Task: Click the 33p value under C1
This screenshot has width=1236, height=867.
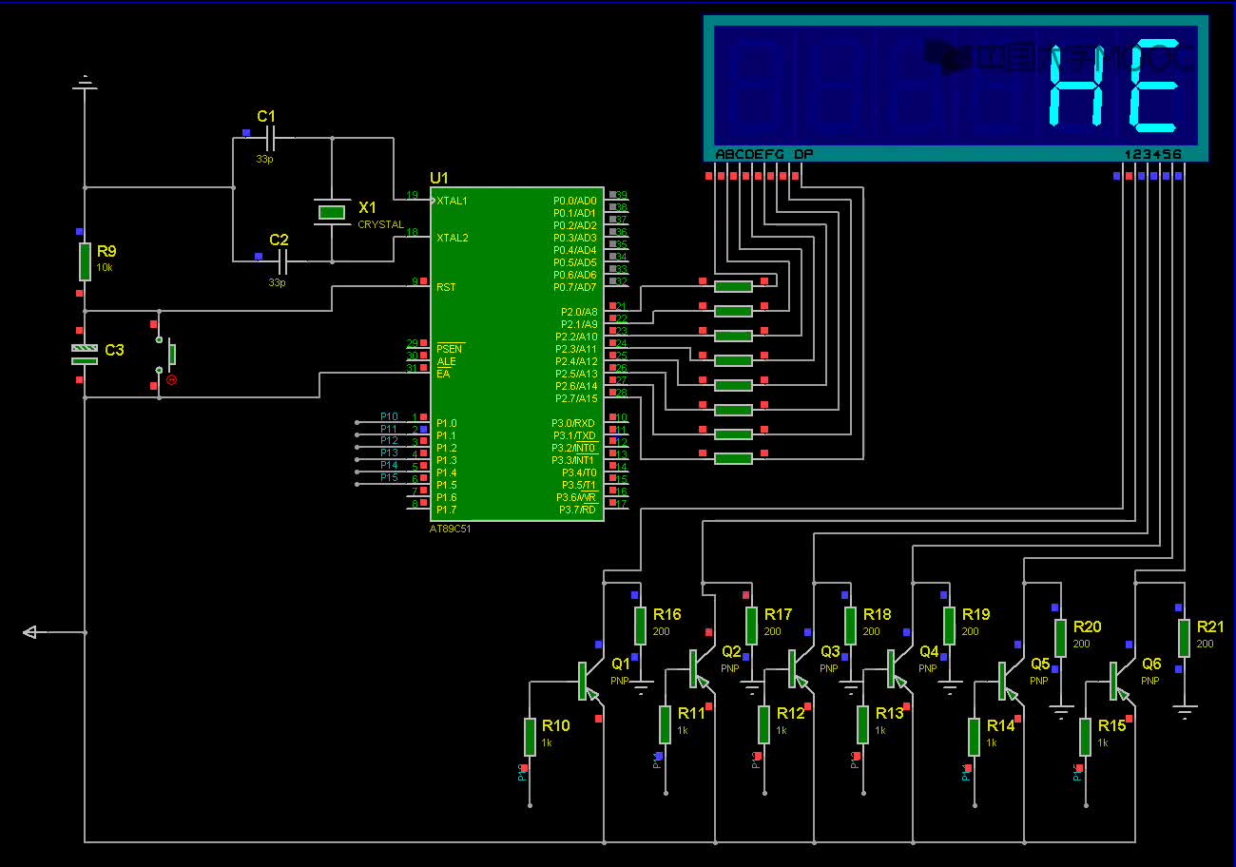Action: click(x=264, y=160)
